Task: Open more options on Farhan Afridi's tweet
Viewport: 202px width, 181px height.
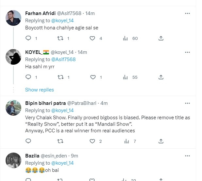Action: tap(187, 13)
